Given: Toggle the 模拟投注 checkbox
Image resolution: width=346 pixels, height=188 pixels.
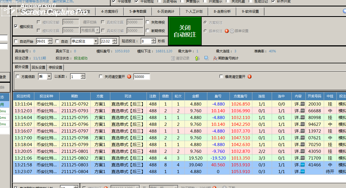Looking at the screenshot, I should coord(16,26).
